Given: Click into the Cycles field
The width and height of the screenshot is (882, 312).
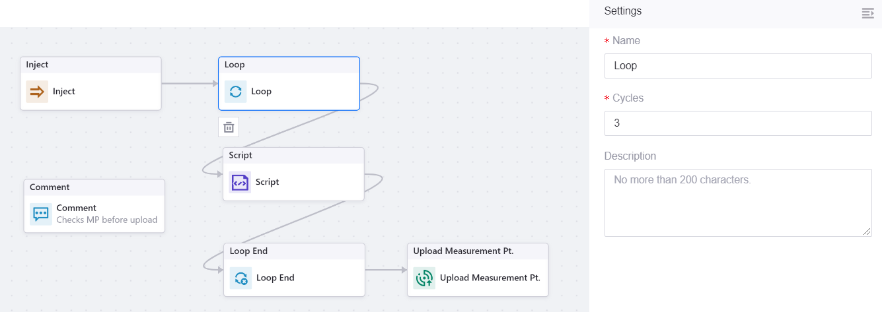Looking at the screenshot, I should tap(737, 123).
